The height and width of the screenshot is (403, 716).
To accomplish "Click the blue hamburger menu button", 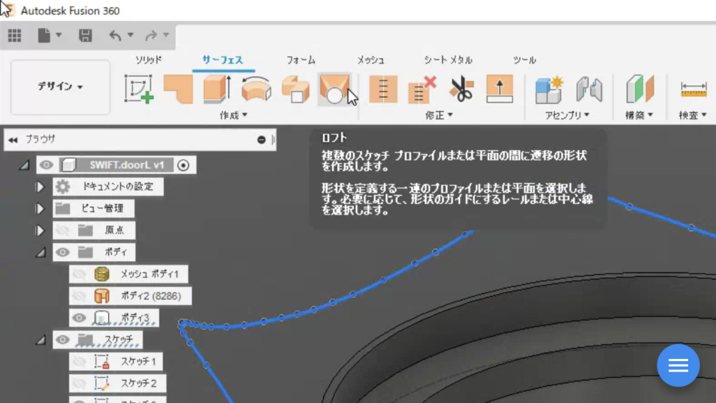I will pos(678,365).
